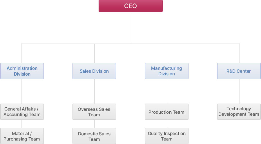Click connector between Production and Quality Inspection teams
This screenshot has height=144, width=261.
(x=167, y=124)
